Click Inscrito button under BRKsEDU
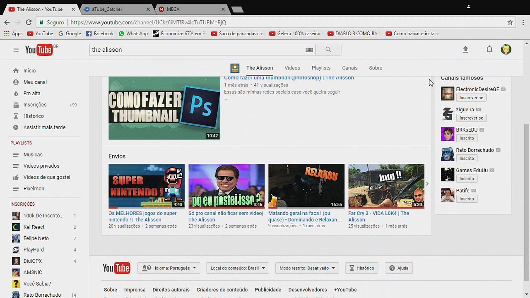Screen dimensions: 530x298 tap(467, 138)
